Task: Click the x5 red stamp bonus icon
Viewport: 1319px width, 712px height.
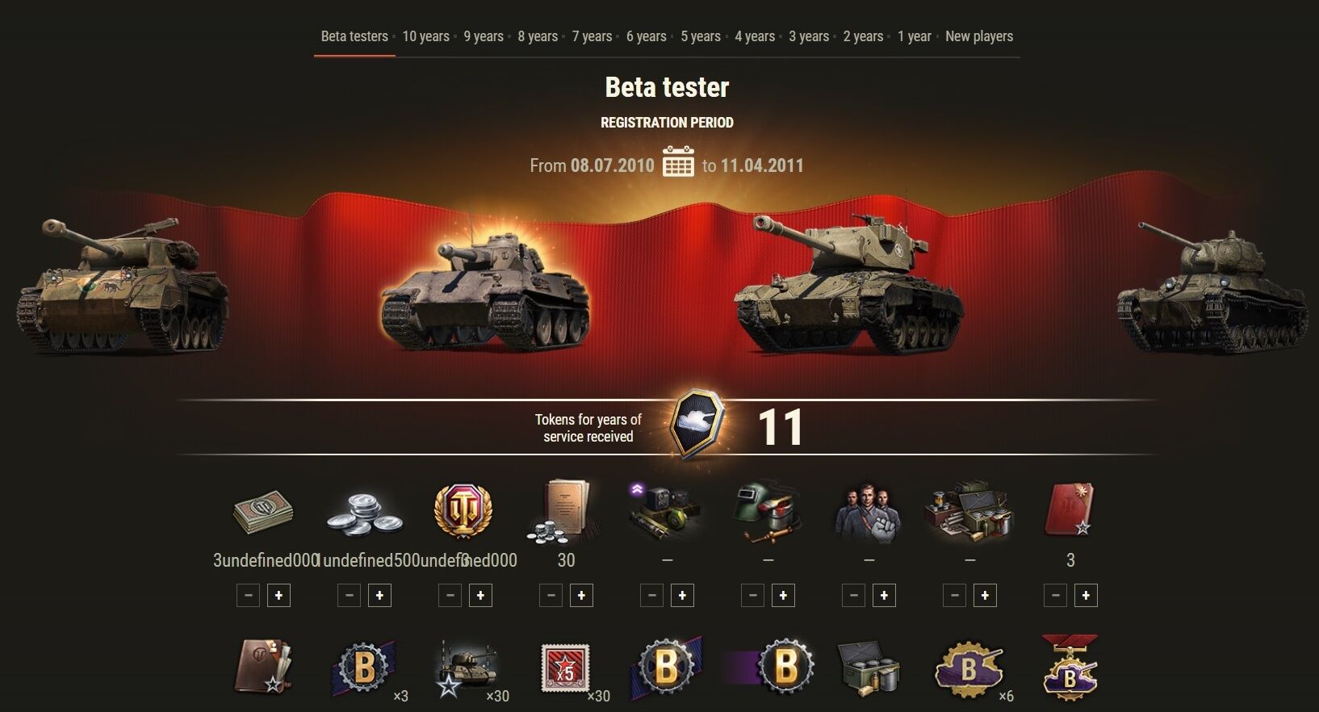Action: tap(565, 668)
